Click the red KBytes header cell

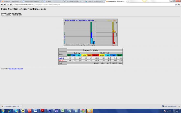point(95,55)
